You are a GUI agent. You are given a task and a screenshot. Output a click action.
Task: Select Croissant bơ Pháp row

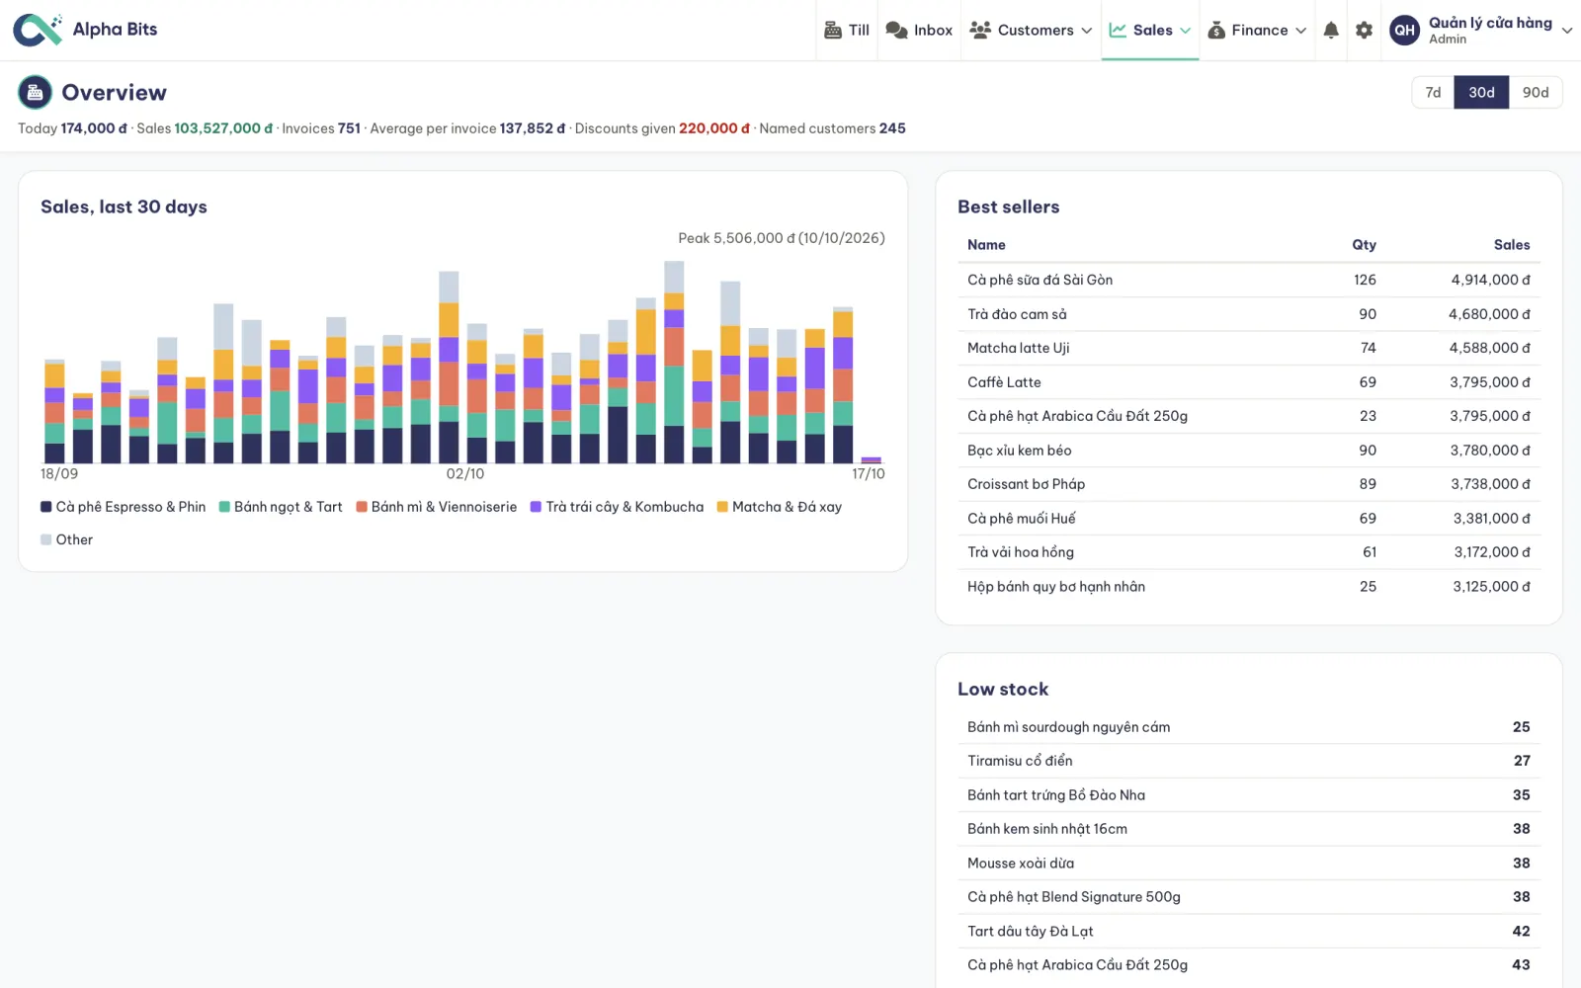click(1249, 484)
